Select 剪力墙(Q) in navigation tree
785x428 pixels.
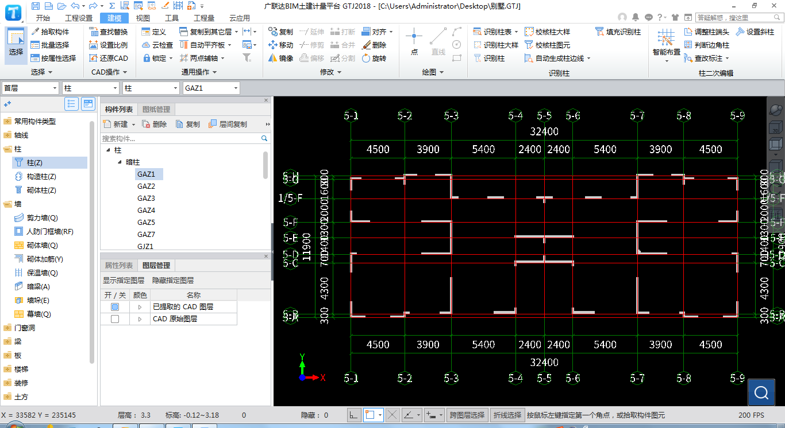pos(43,218)
